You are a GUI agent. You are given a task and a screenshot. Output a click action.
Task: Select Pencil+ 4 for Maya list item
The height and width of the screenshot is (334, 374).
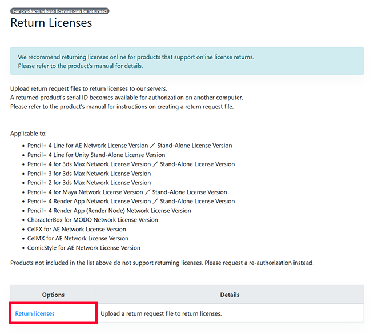click(127, 192)
